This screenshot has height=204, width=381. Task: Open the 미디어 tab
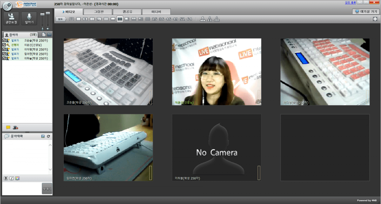point(156,12)
